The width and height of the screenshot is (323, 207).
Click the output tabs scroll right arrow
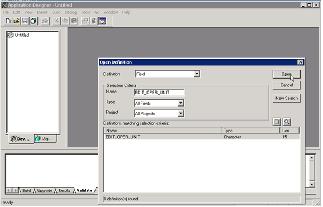click(x=15, y=190)
